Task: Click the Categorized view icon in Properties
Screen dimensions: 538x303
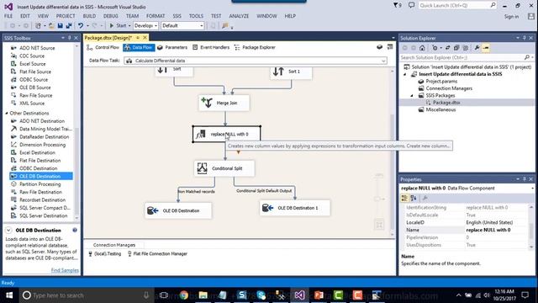Action: (x=404, y=199)
